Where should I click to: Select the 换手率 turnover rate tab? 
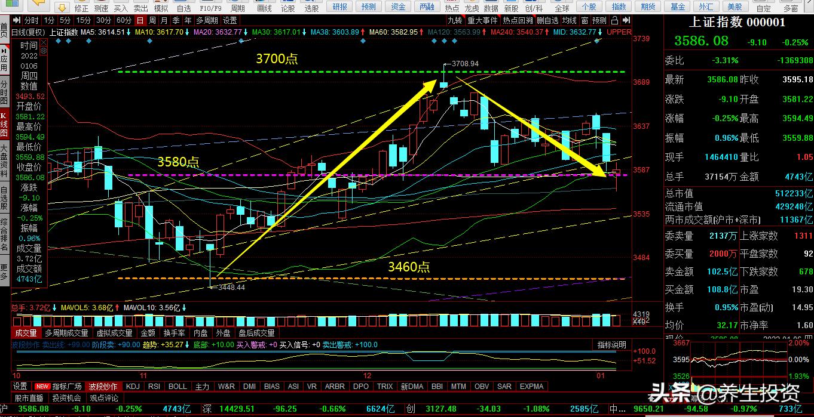(175, 333)
